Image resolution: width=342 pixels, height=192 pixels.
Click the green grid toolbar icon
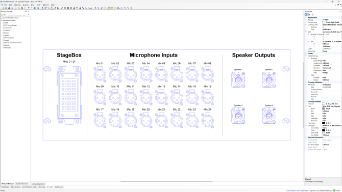[35, 8]
